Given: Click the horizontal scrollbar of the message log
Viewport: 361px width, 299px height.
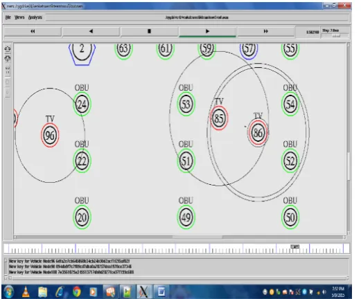Looking at the screenshot, I should [179, 278].
